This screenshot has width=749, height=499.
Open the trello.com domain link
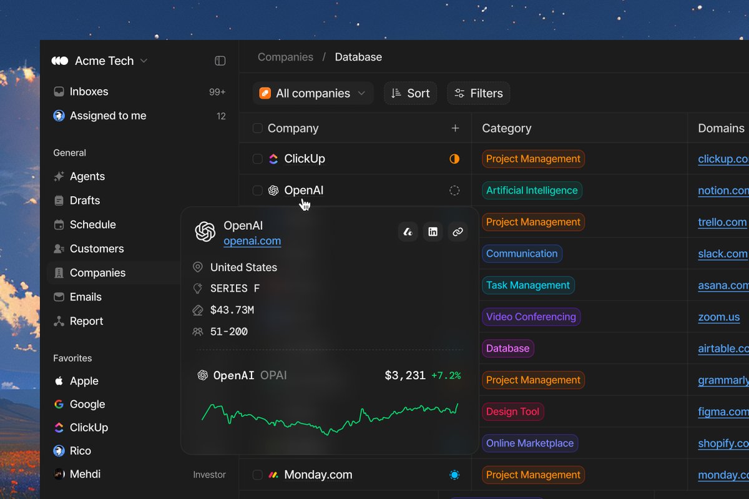tap(722, 222)
